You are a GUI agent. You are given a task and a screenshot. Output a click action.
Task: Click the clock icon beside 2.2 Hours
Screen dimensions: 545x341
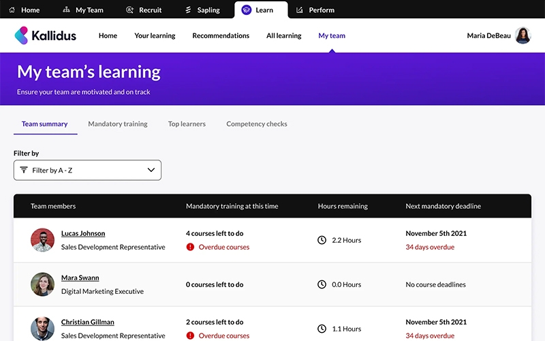(x=322, y=240)
